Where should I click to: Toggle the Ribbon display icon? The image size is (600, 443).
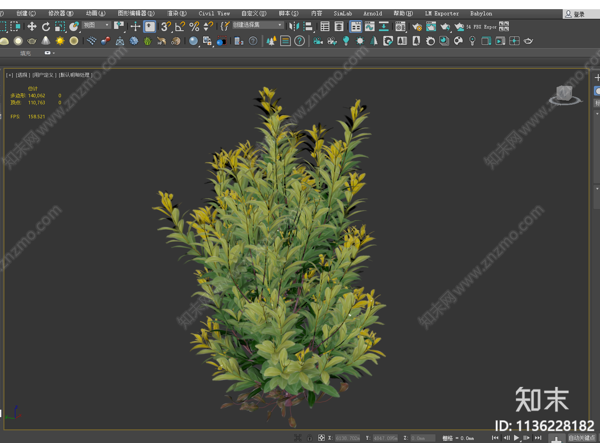coord(356,27)
